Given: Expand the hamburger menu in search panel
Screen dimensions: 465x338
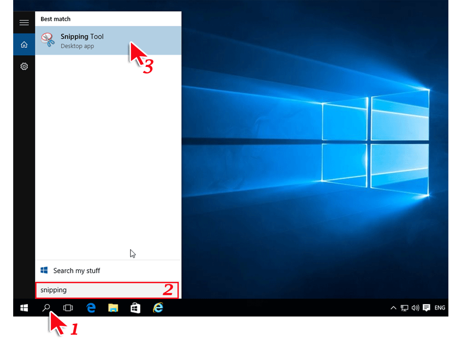Looking at the screenshot, I should coord(24,22).
